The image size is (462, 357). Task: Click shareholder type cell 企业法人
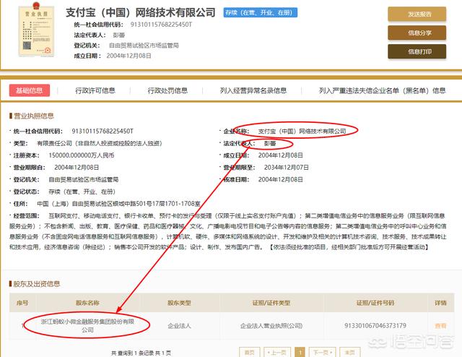pyautogui.click(x=179, y=326)
